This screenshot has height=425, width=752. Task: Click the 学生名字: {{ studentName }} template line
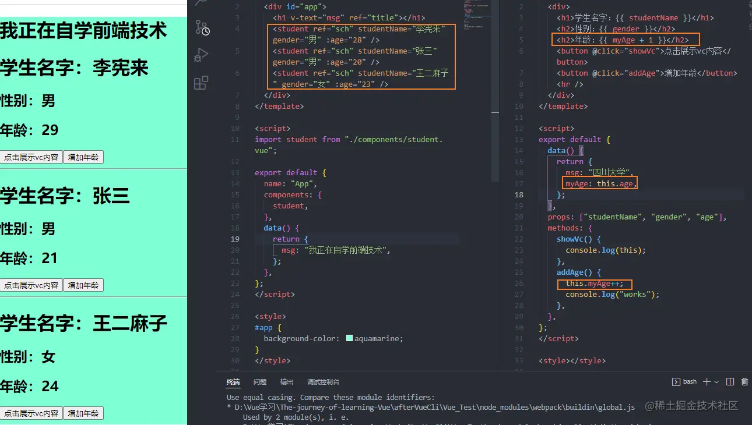[635, 17]
